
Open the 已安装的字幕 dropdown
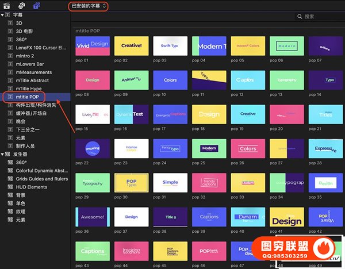coord(87,6)
